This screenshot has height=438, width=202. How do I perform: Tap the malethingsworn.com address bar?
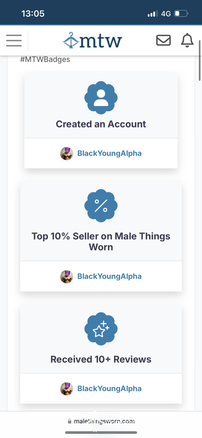tap(101, 421)
